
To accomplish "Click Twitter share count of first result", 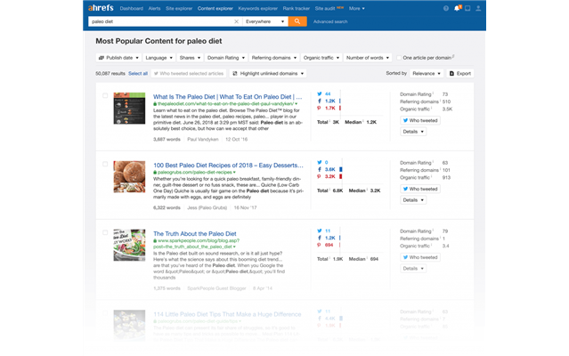I will point(328,93).
